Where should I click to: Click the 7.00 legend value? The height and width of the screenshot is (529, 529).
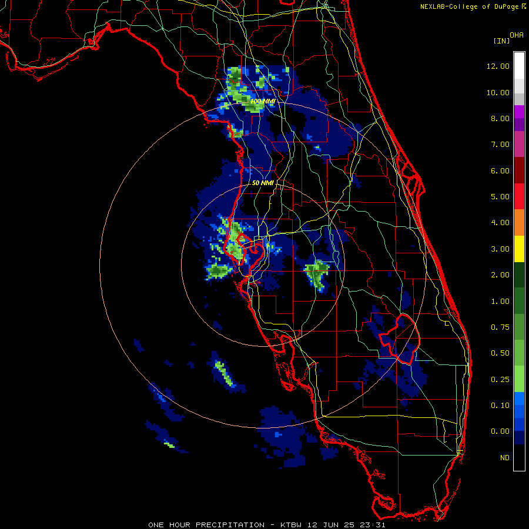pyautogui.click(x=500, y=145)
